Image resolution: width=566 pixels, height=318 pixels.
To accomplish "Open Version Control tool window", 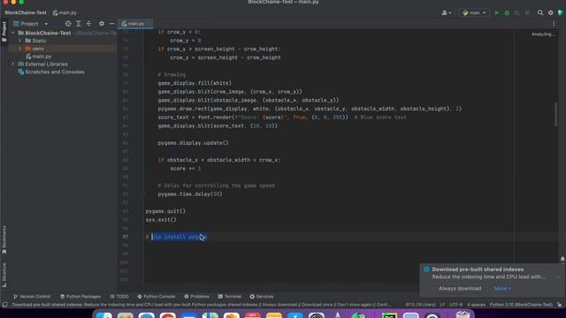I will tap(32, 297).
